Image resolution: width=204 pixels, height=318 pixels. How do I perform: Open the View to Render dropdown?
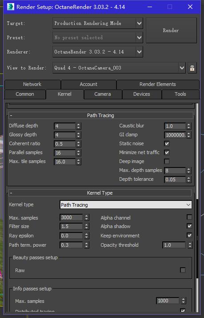point(119,68)
